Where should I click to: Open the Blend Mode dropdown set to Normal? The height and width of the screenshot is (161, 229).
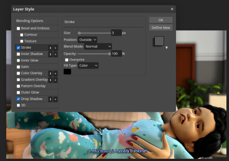point(98,47)
